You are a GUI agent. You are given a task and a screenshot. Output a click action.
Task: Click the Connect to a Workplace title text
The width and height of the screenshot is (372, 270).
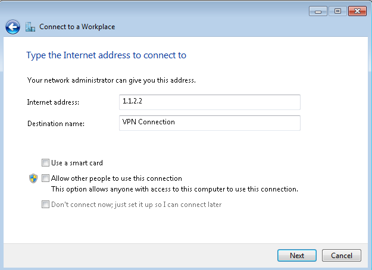(x=77, y=27)
